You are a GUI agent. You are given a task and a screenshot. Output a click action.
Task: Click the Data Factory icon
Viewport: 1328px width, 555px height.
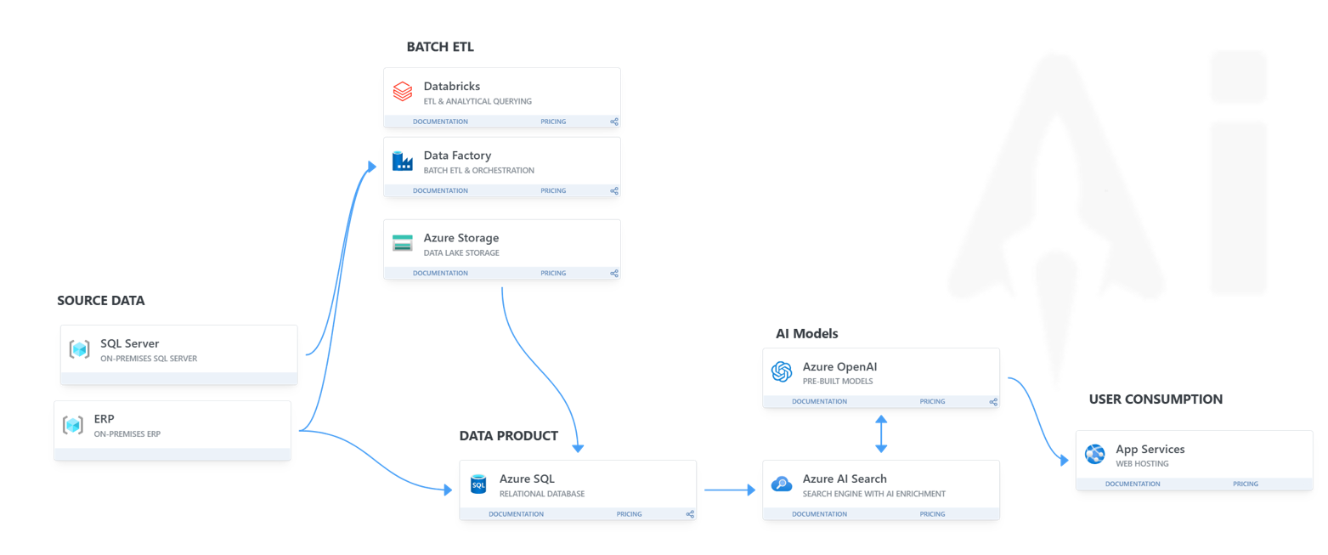tap(403, 161)
